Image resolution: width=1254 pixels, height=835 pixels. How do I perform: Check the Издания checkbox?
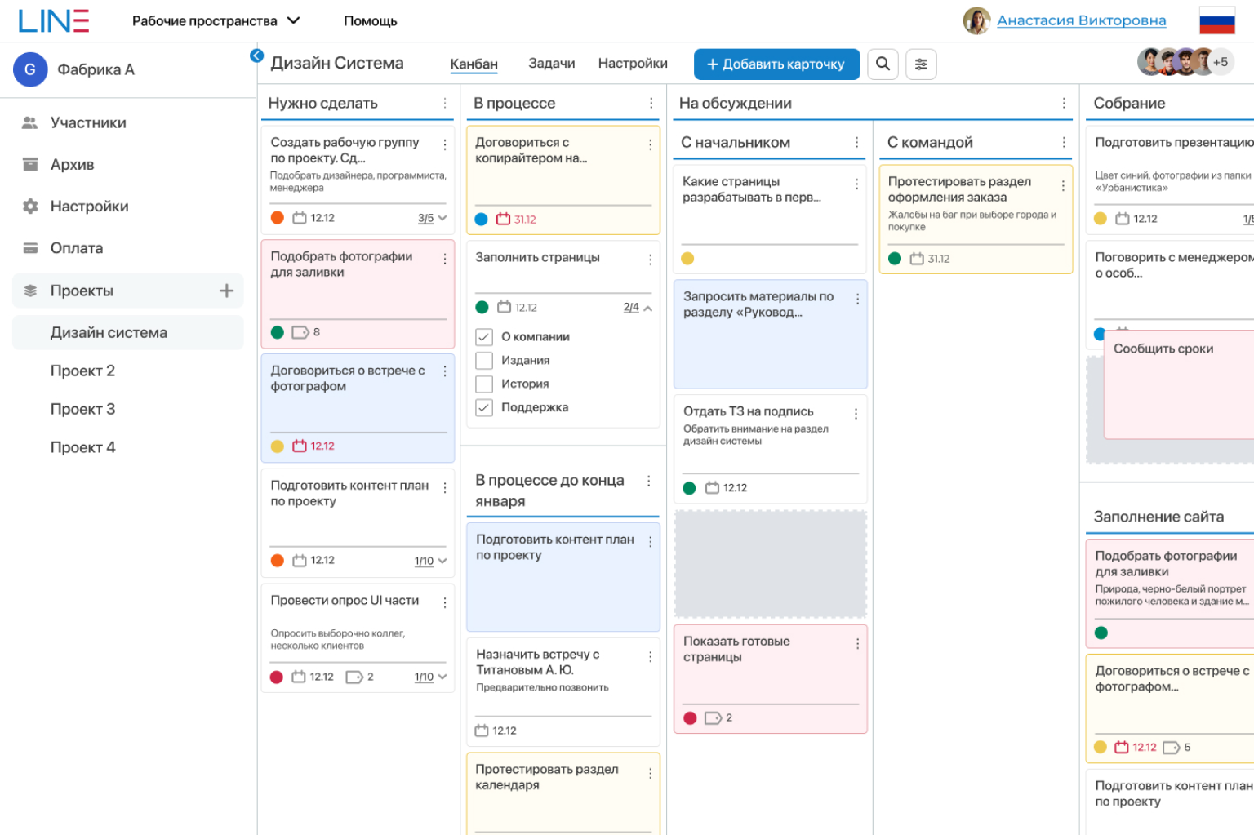484,361
